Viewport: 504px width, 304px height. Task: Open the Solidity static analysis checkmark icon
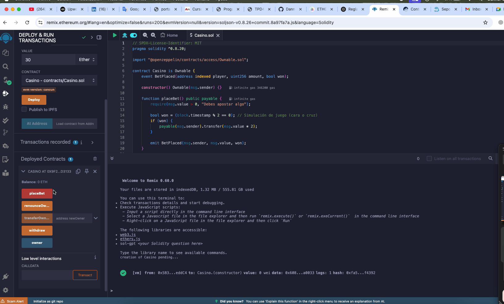pyautogui.click(x=6, y=121)
